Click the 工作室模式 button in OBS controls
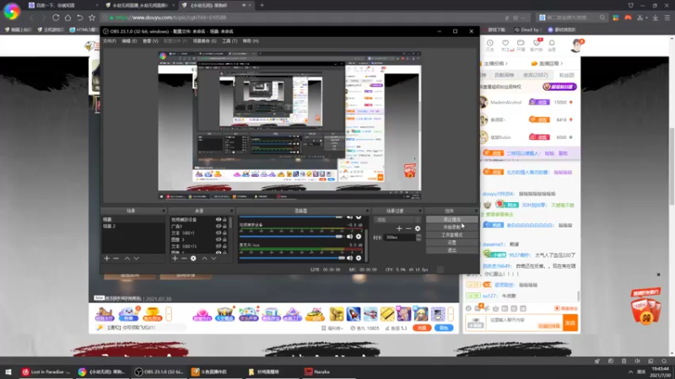 [x=451, y=235]
